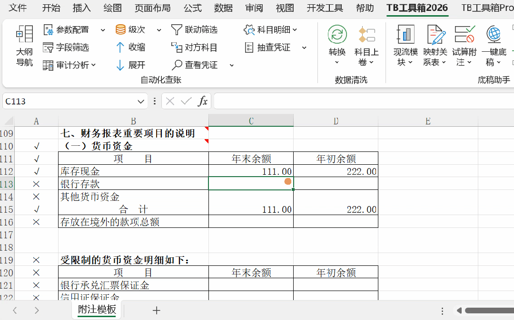This screenshot has height=320, width=514.
Task: Click the 参数配置 settings icon
Action: pyautogui.click(x=48, y=30)
